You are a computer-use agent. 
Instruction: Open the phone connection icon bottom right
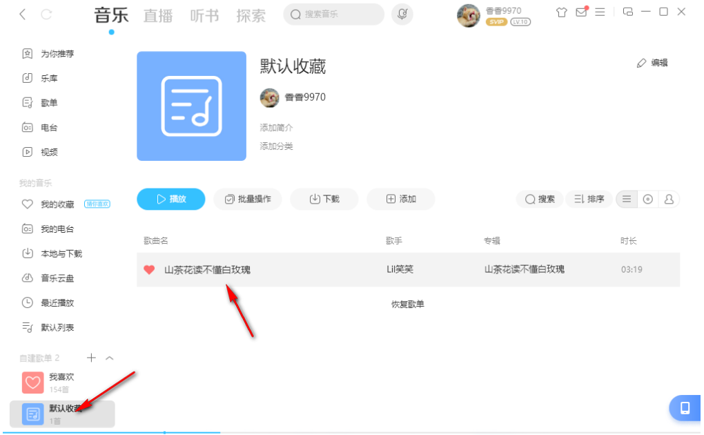tap(685, 408)
